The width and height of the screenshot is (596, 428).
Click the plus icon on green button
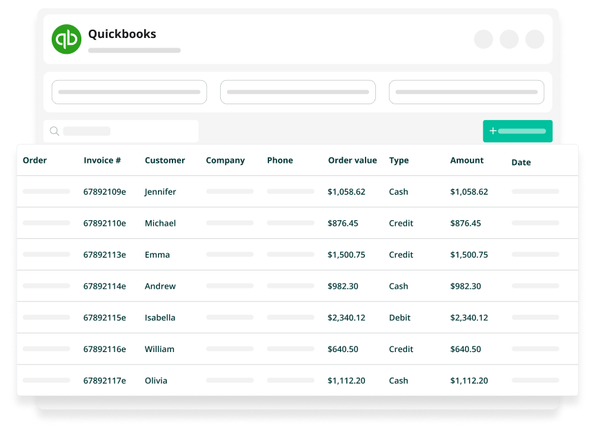pos(493,131)
